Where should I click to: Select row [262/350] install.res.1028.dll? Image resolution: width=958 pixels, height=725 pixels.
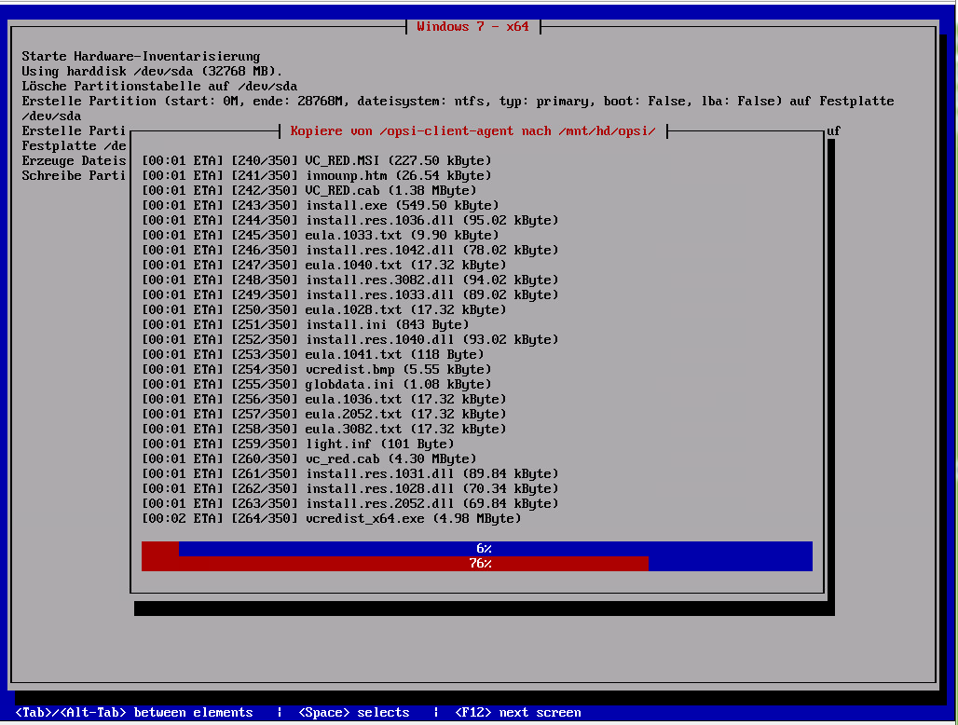point(350,488)
